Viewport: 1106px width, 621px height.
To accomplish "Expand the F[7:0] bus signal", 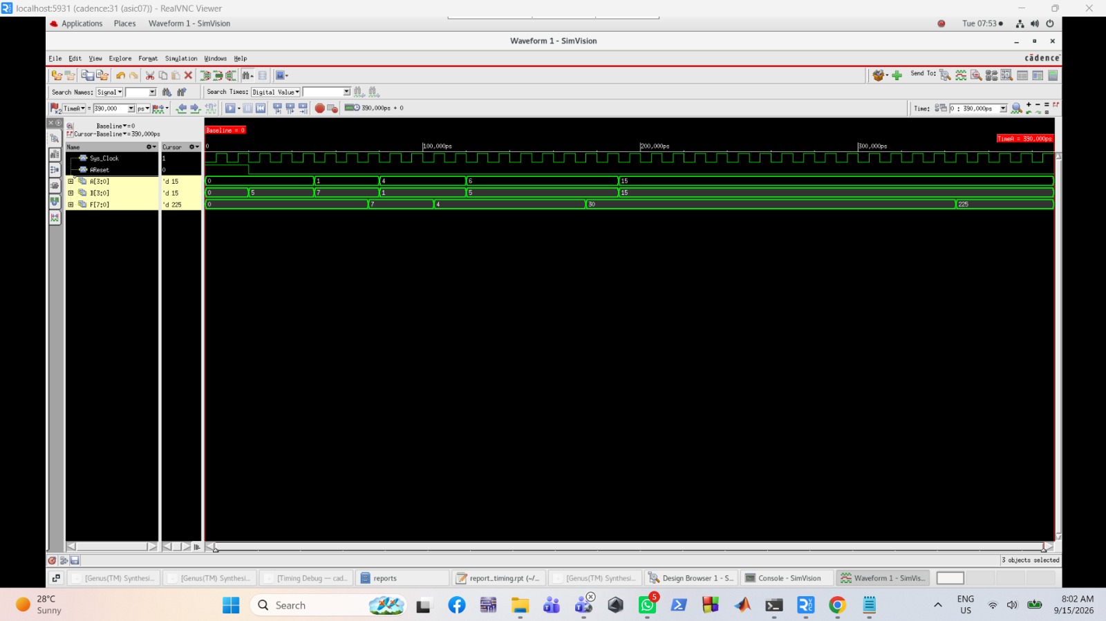I will click(x=71, y=204).
